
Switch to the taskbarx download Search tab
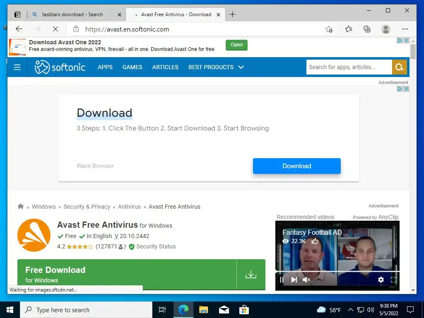pos(72,14)
